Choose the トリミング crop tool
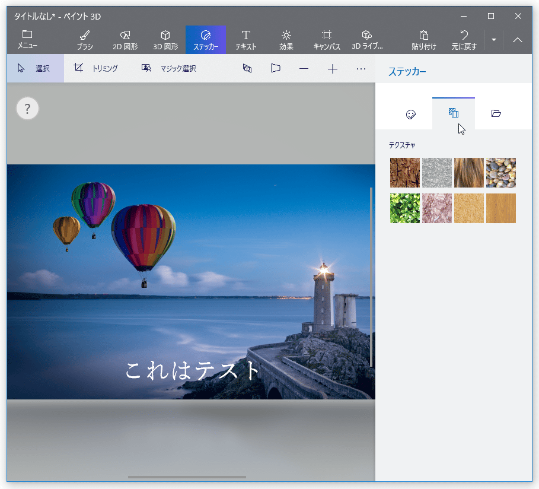Screen dimensions: 539x489 click(96, 68)
